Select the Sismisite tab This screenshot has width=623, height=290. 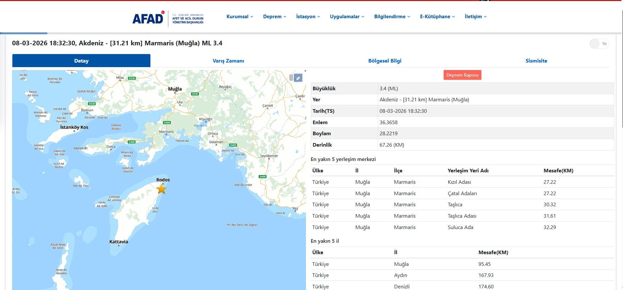click(536, 61)
